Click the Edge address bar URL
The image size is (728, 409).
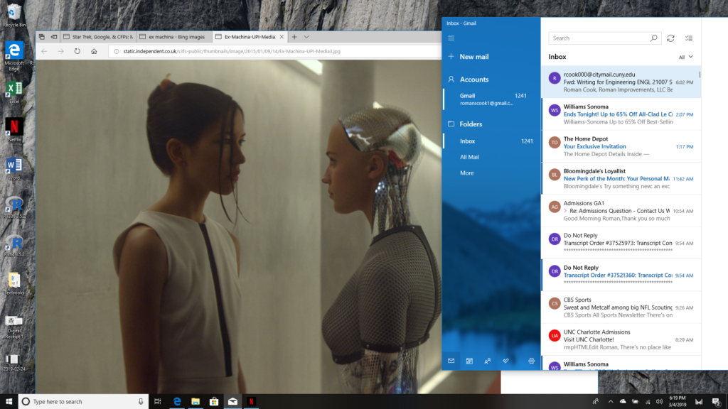tap(231, 51)
